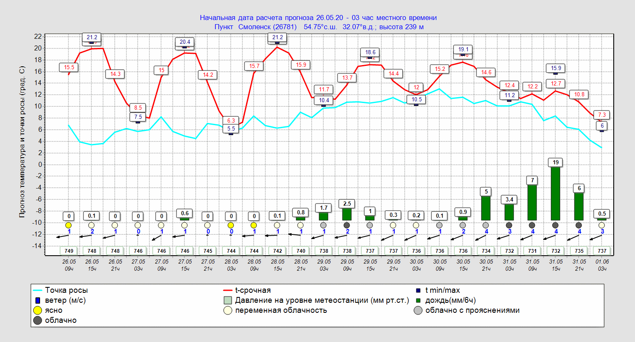
Task: Click the vertical axis title Прогноз температуры
Action: point(22,142)
